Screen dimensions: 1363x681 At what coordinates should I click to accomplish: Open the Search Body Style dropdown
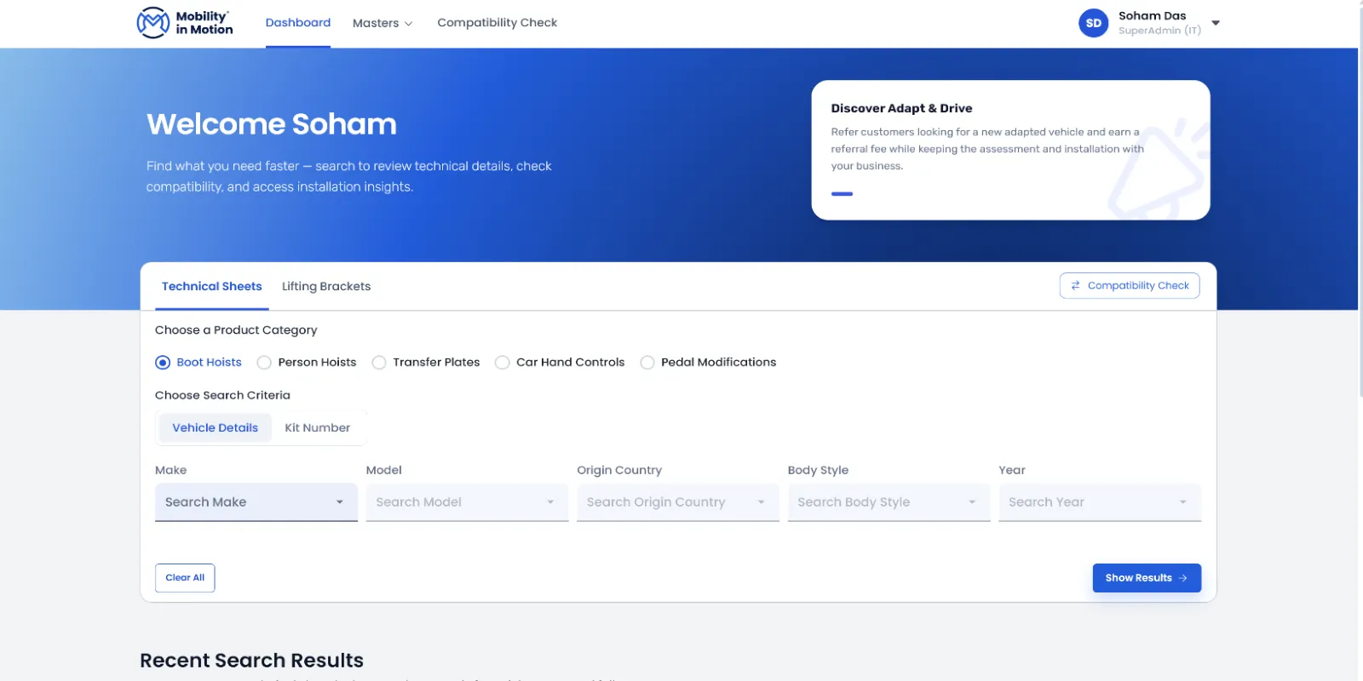tap(889, 502)
